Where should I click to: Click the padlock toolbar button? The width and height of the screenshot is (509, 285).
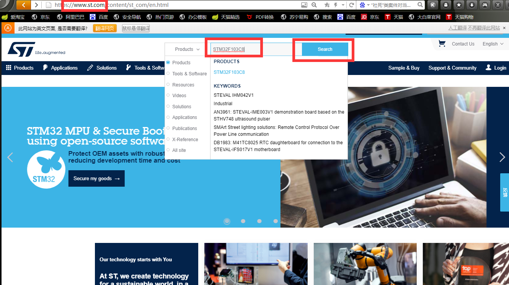click(x=446, y=5)
